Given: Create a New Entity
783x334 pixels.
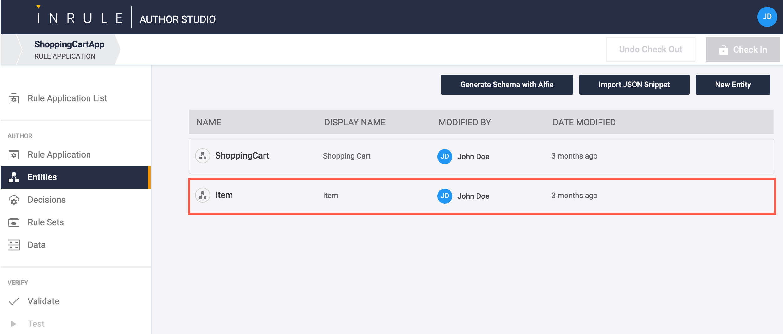Looking at the screenshot, I should point(732,85).
